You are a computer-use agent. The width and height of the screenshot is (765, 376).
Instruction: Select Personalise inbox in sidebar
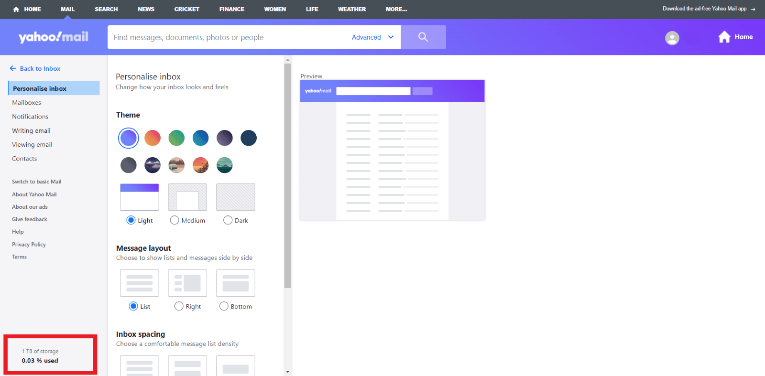click(x=54, y=88)
